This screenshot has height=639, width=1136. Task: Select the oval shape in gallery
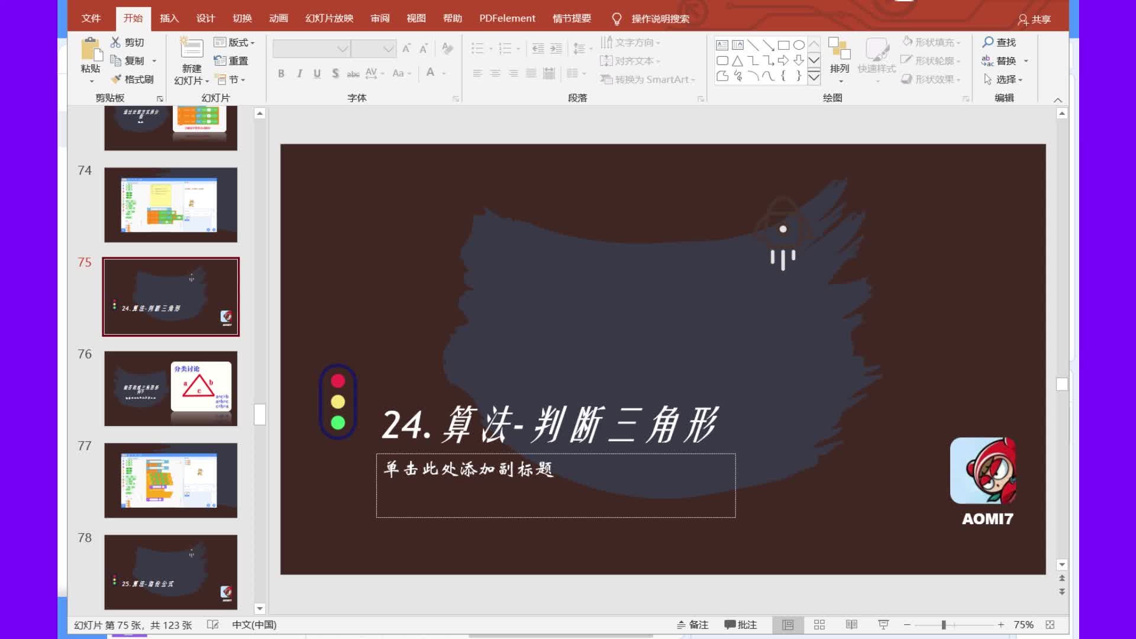click(799, 45)
